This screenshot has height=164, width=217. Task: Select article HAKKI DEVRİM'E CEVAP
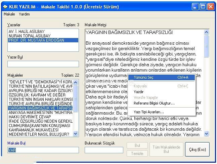pyautogui.click(x=40, y=117)
